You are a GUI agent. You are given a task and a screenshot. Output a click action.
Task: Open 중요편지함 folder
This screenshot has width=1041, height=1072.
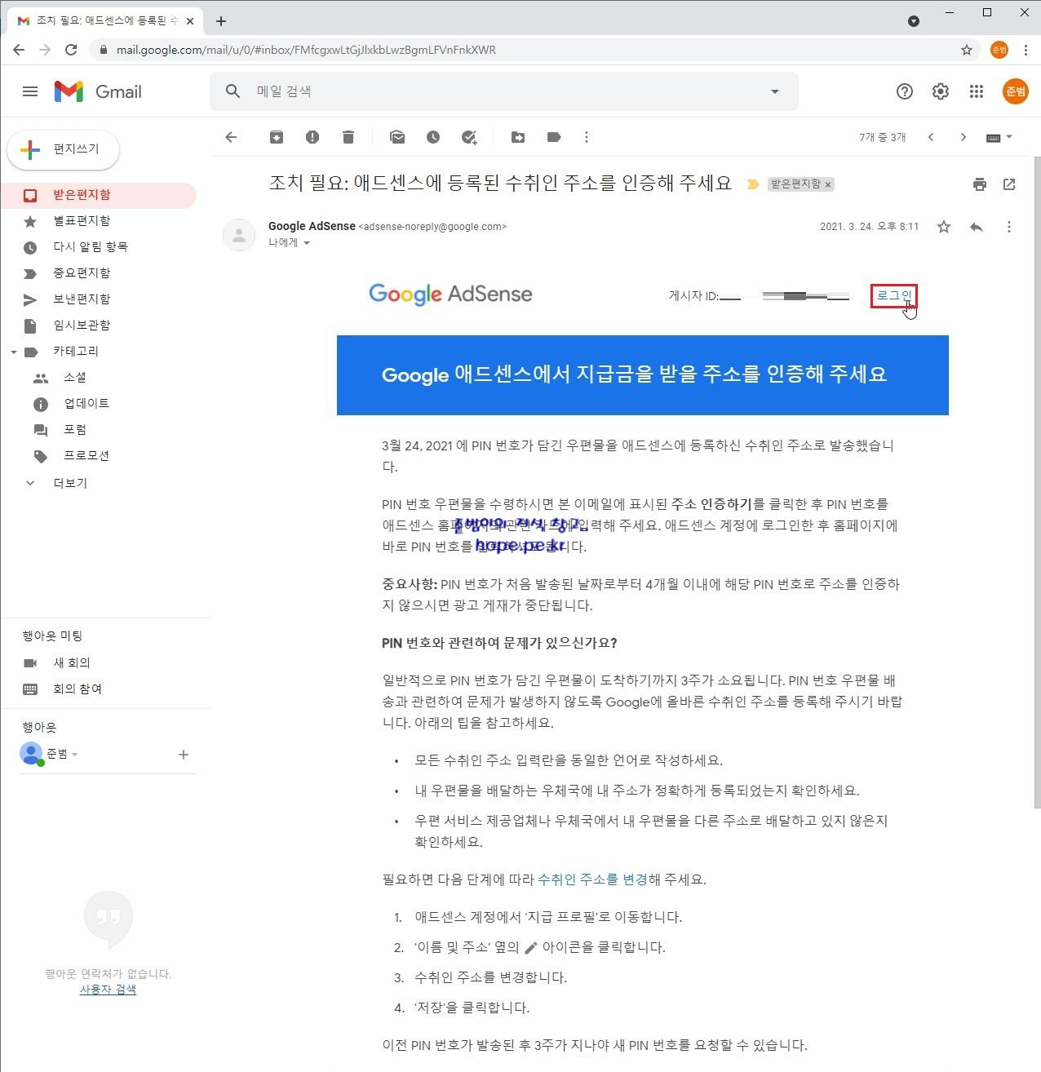tap(98, 273)
